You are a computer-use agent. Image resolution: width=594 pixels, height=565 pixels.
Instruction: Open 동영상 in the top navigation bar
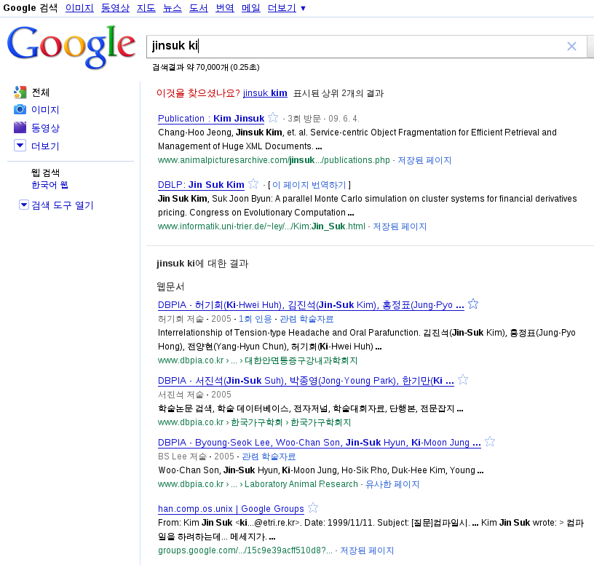[115, 8]
